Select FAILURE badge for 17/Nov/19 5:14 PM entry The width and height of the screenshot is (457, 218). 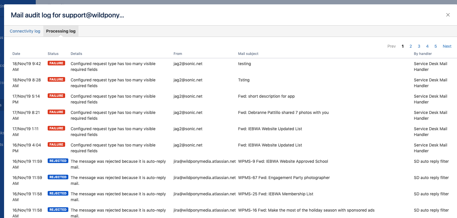pos(56,96)
